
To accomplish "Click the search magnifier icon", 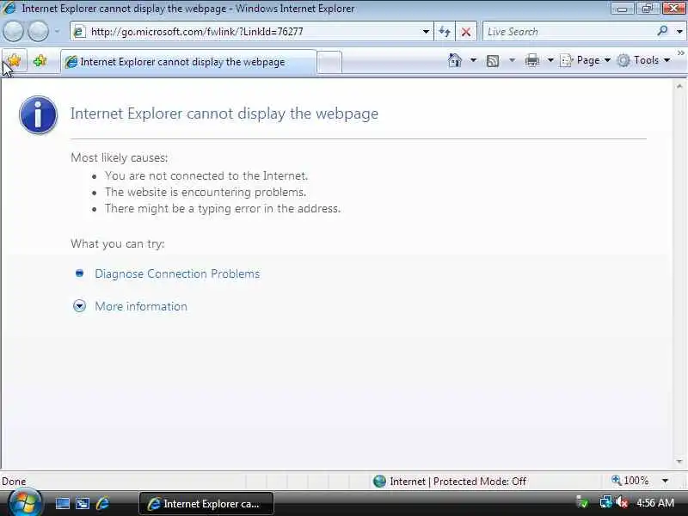I will 662,31.
